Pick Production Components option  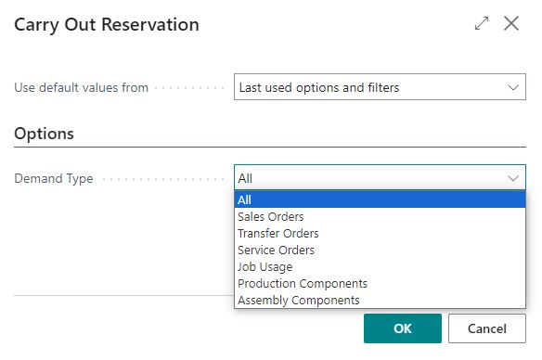[380, 283]
